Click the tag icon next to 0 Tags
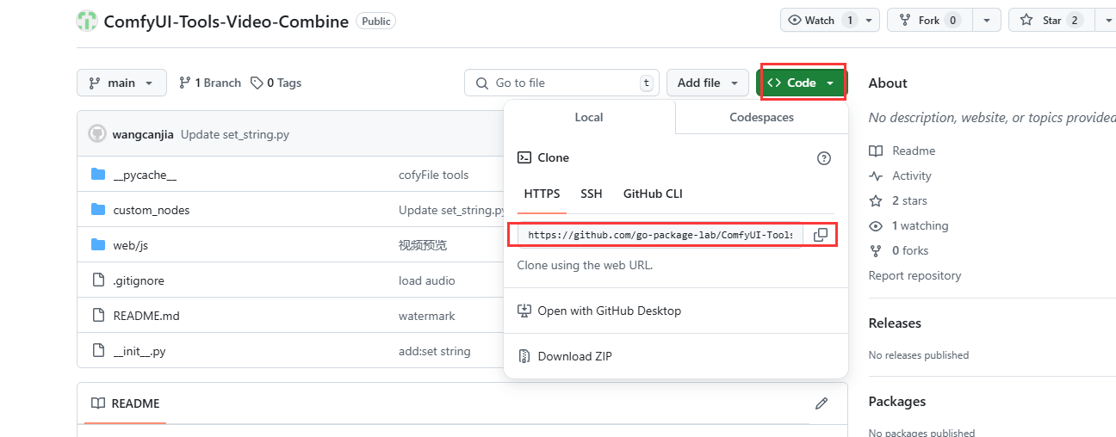 (257, 83)
